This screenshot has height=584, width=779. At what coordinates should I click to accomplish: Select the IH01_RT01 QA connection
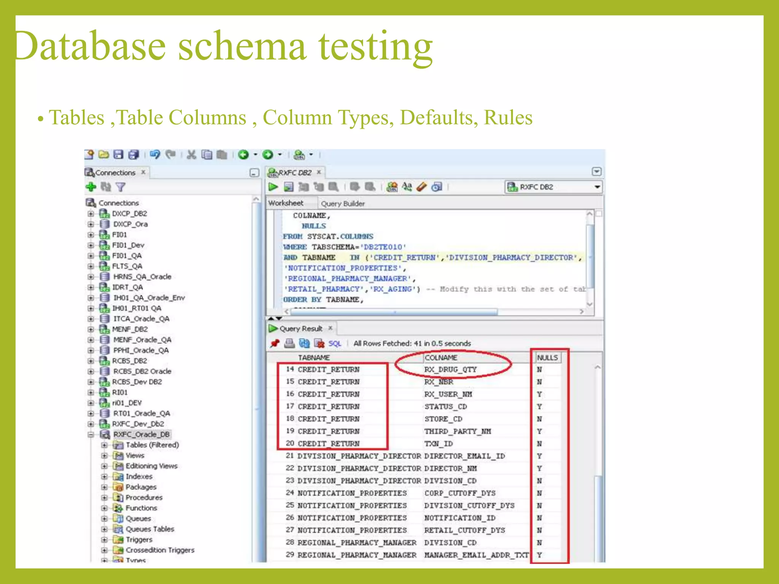[x=137, y=308]
